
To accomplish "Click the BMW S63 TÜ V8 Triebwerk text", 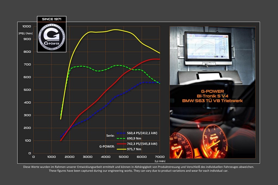I will [x=212, y=101].
